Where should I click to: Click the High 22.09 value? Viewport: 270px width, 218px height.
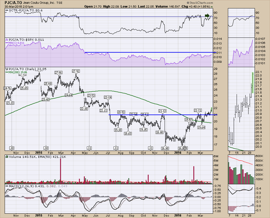(x=111, y=7)
